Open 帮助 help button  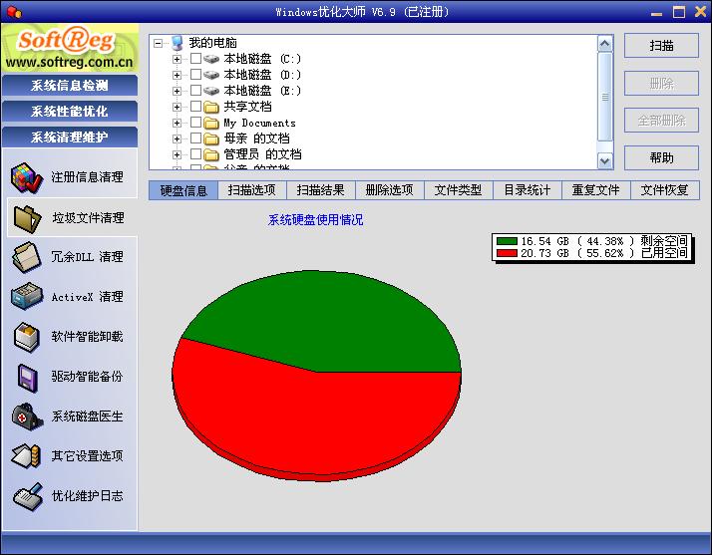point(661,157)
